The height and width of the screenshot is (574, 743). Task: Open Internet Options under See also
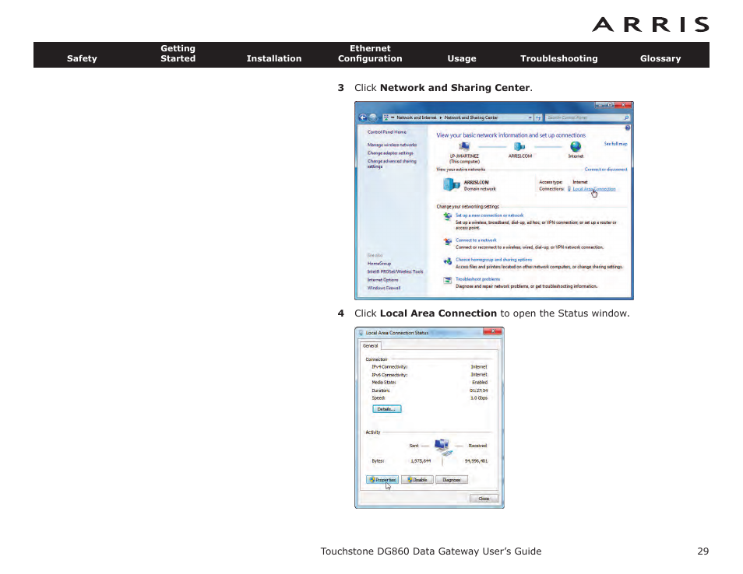pyautogui.click(x=383, y=280)
